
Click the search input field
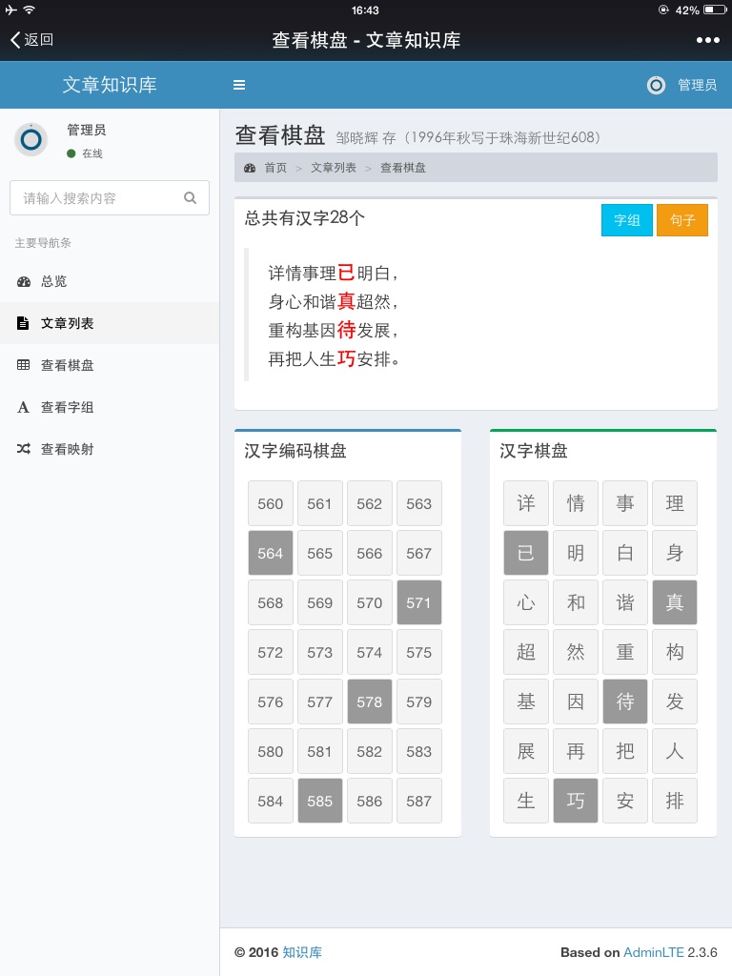(x=95, y=198)
